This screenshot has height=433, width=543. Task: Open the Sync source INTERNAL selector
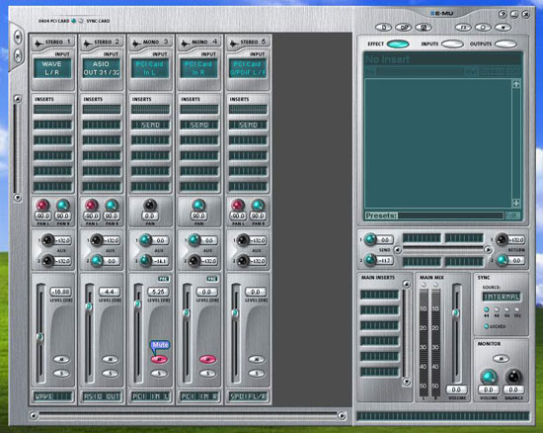[502, 297]
